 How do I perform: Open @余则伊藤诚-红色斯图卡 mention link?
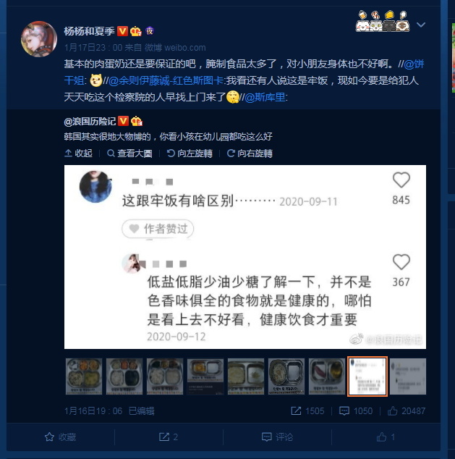(166, 80)
